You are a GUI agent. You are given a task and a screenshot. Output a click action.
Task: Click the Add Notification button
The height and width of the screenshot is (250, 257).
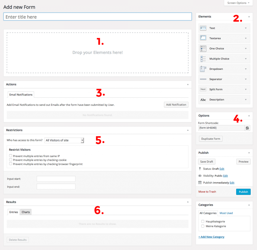(176, 105)
